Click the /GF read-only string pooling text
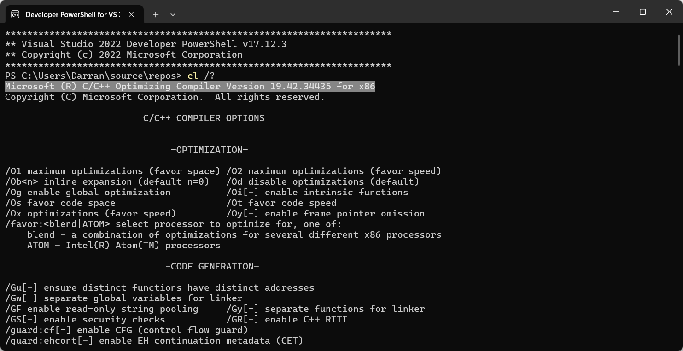 (x=102, y=309)
